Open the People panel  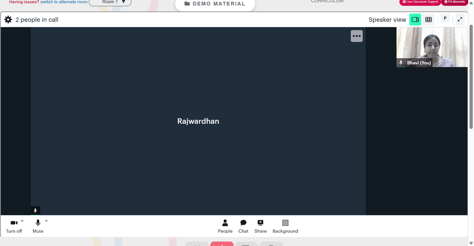225,226
